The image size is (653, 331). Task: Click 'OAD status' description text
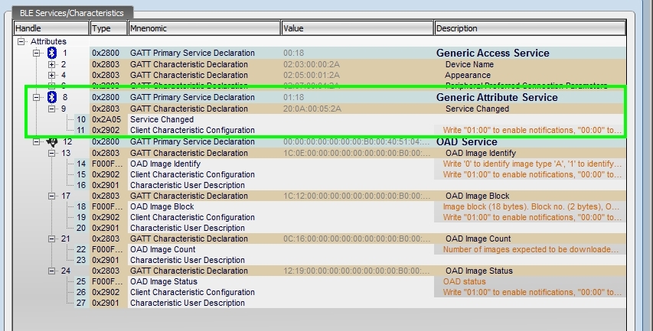click(x=465, y=281)
